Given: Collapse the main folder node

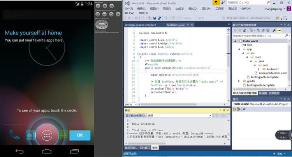Looking at the screenshot, I should coord(247,57).
